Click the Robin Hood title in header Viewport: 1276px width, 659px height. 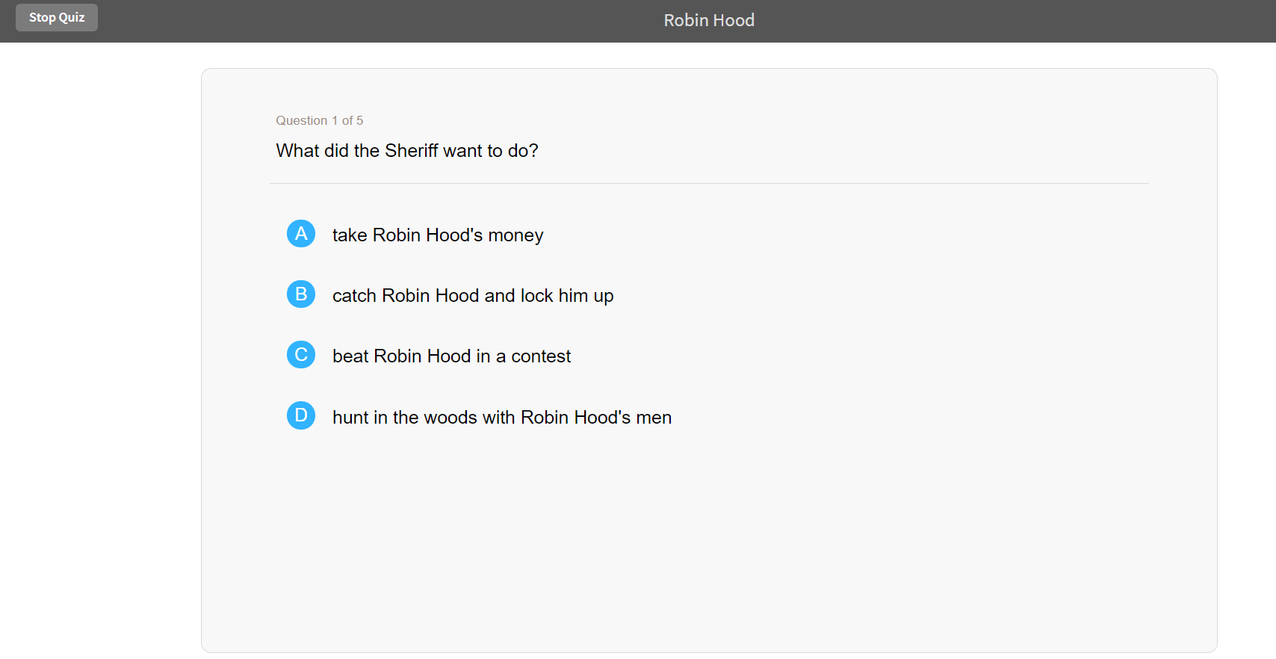(x=709, y=20)
